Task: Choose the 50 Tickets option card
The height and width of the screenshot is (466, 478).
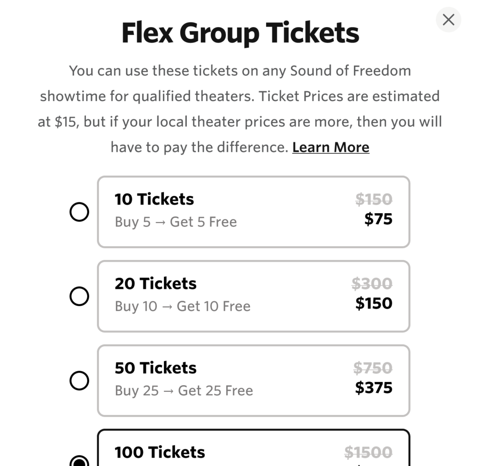Action: (x=253, y=380)
